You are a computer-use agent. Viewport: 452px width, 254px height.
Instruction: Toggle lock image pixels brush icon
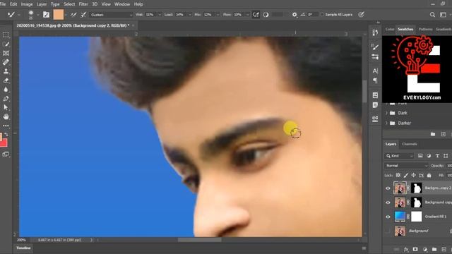pos(406,175)
